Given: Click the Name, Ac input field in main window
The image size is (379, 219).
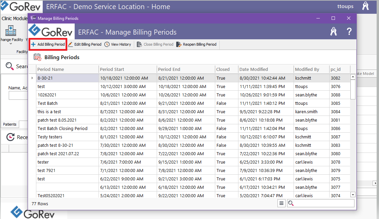Looking at the screenshot, I should (x=18, y=95).
